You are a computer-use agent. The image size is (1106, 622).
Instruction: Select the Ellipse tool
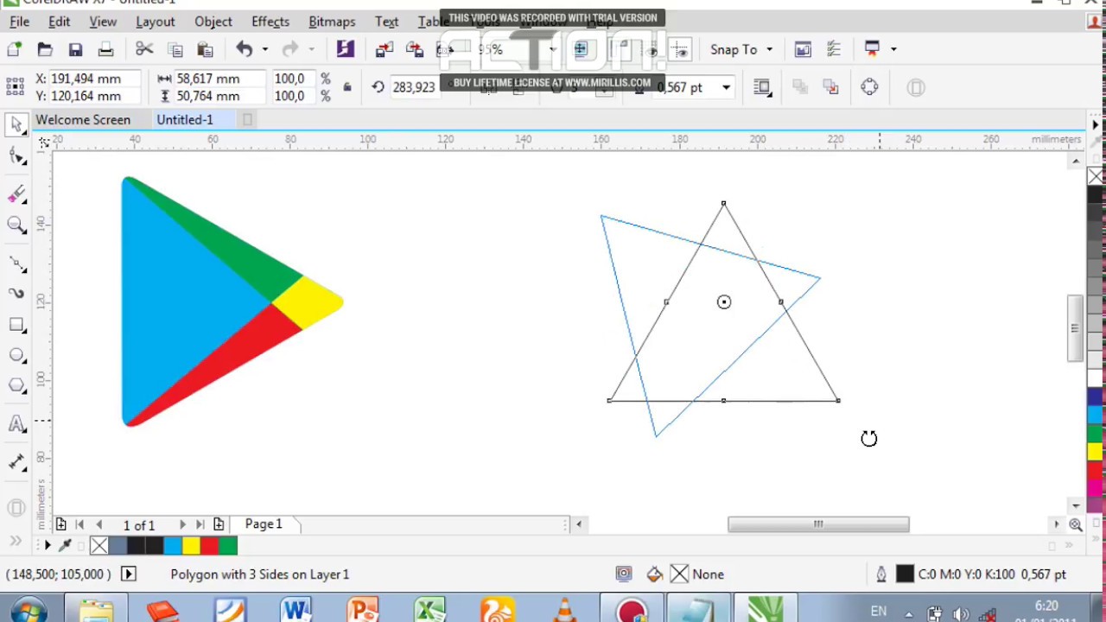16,355
